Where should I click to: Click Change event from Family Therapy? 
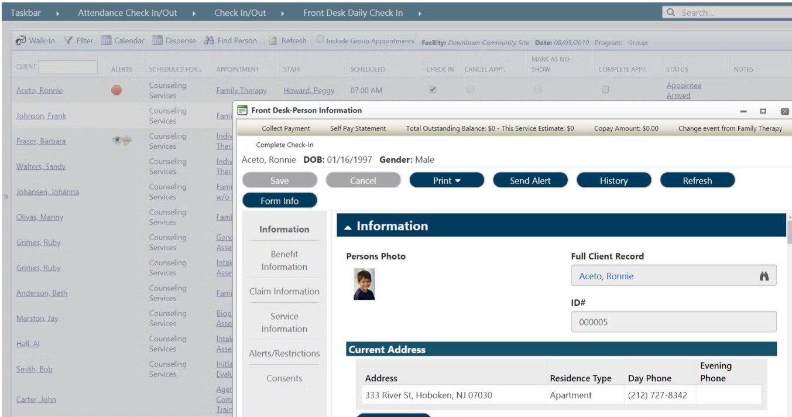pos(730,128)
